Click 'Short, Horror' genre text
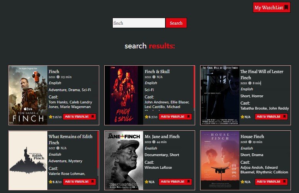Image resolution: width=299 pixels, height=193 pixels. (252, 96)
